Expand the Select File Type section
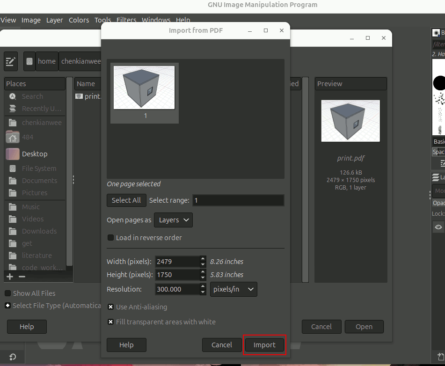Image resolution: width=445 pixels, height=366 pixels. (x=7, y=306)
